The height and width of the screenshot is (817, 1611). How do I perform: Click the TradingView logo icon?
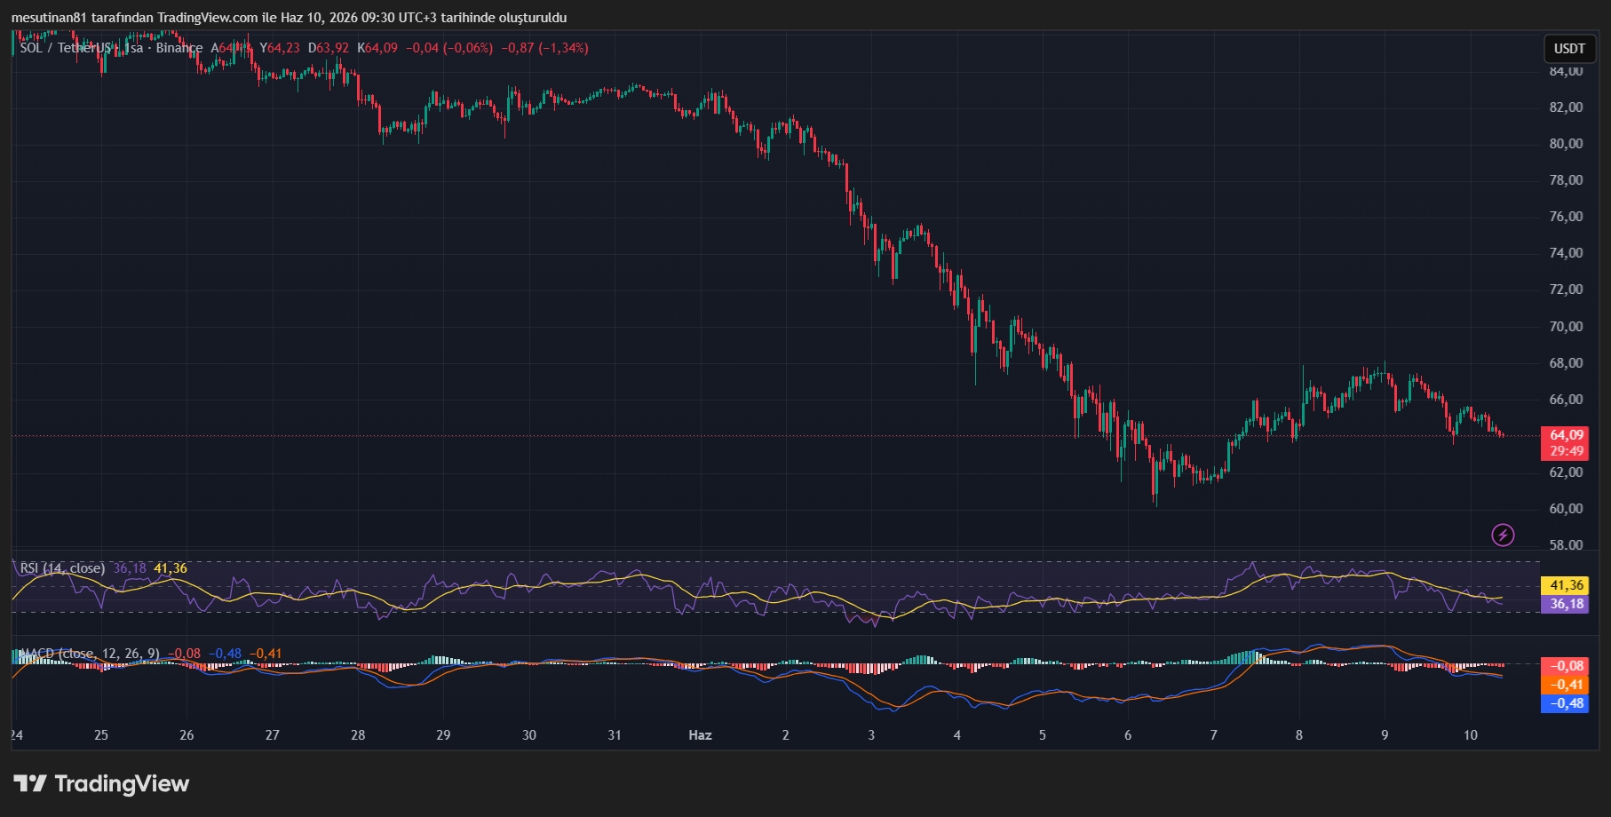pyautogui.click(x=30, y=783)
